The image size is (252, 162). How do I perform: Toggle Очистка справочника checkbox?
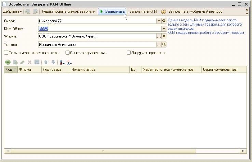click(x=67, y=53)
